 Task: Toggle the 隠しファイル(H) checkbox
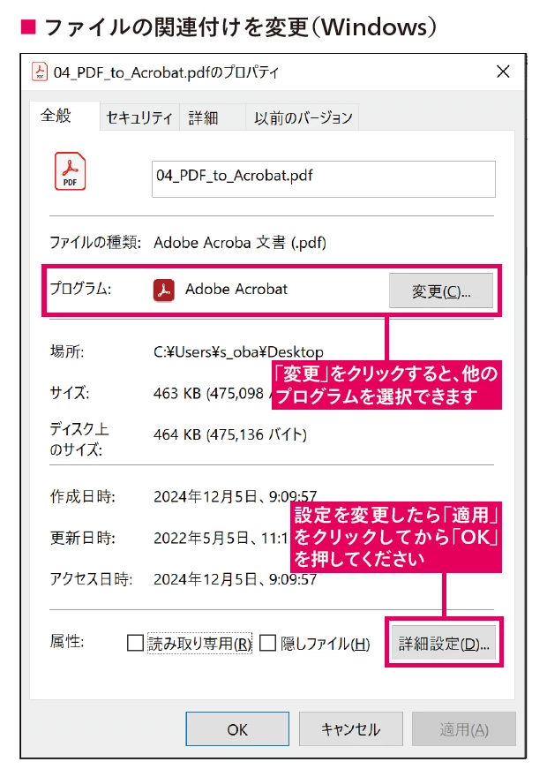click(268, 643)
